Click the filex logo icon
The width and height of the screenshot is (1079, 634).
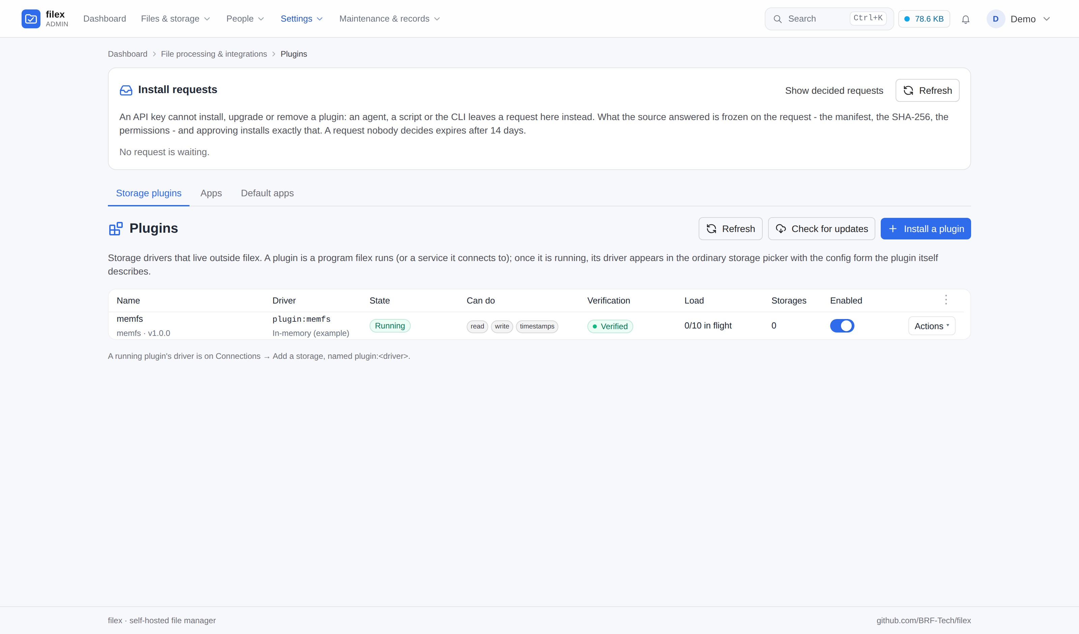31,19
